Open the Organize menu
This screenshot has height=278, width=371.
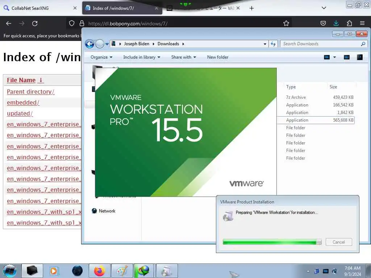(101, 57)
